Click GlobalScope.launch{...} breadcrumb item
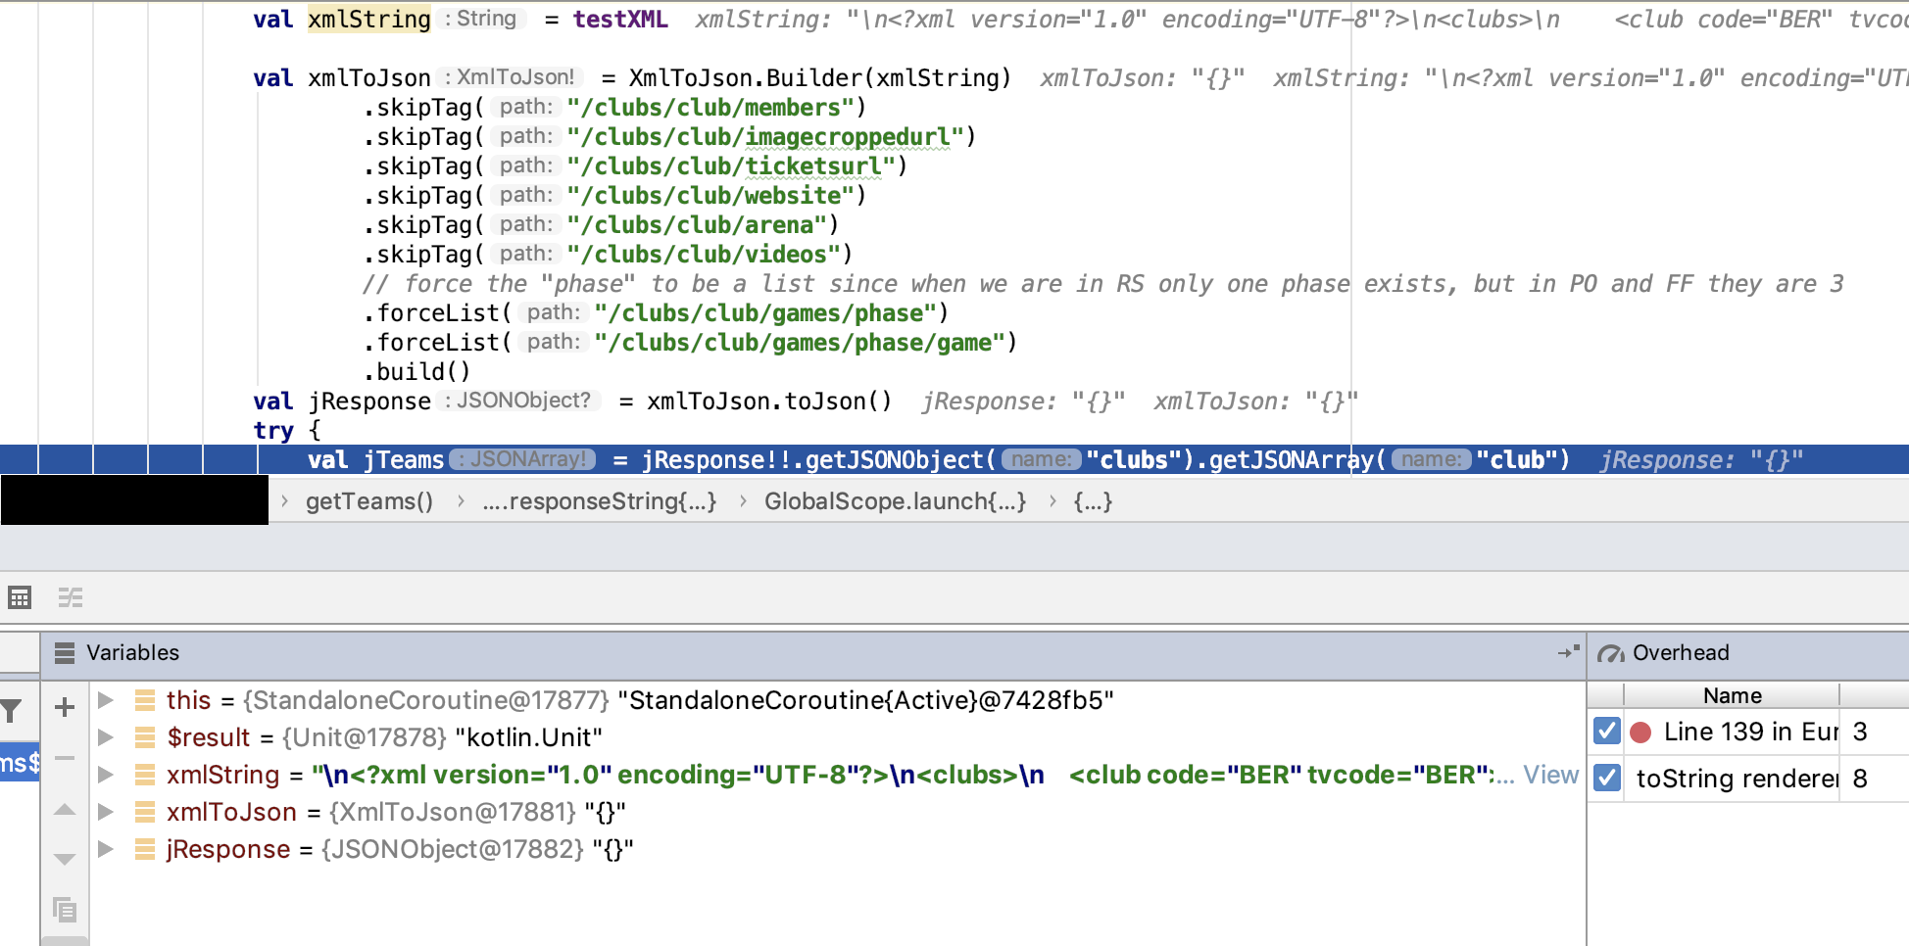 point(895,501)
